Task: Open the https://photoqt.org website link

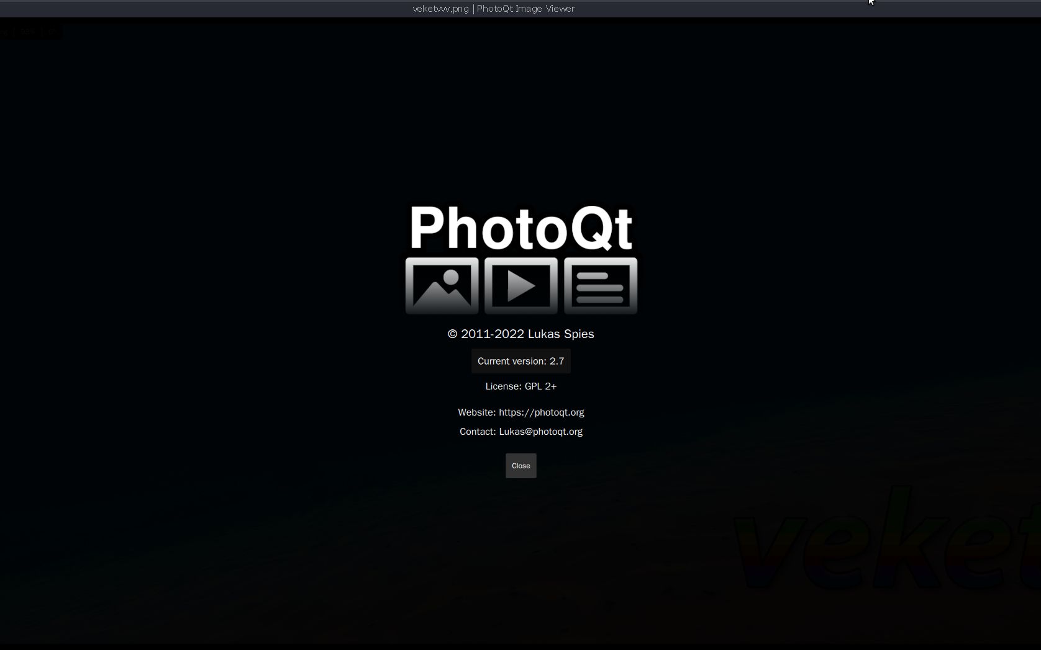Action: pos(541,412)
